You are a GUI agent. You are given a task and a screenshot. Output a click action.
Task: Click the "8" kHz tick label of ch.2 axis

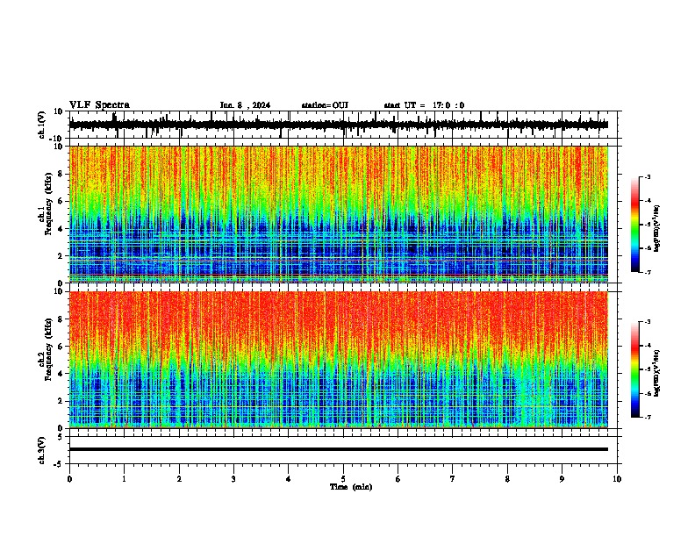[61, 319]
